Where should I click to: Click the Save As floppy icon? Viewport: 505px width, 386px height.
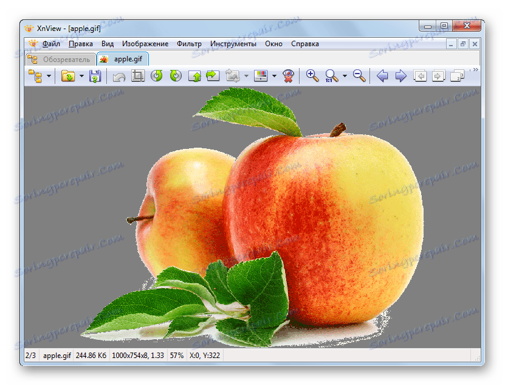[95, 77]
